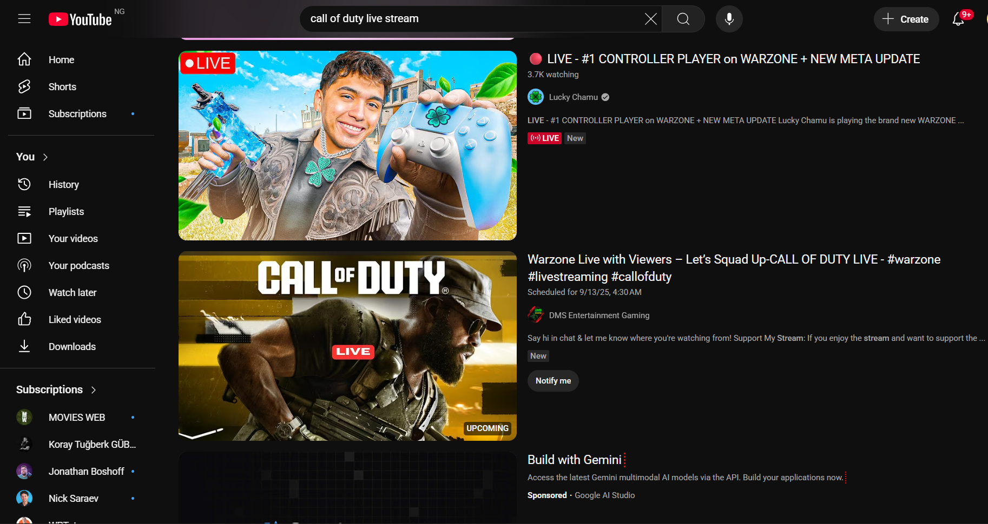Click the Playlists icon
Viewport: 988px width, 524px height.
pos(24,211)
